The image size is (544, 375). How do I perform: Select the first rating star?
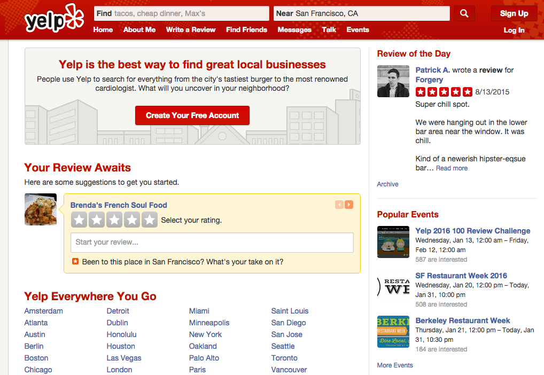click(x=79, y=220)
